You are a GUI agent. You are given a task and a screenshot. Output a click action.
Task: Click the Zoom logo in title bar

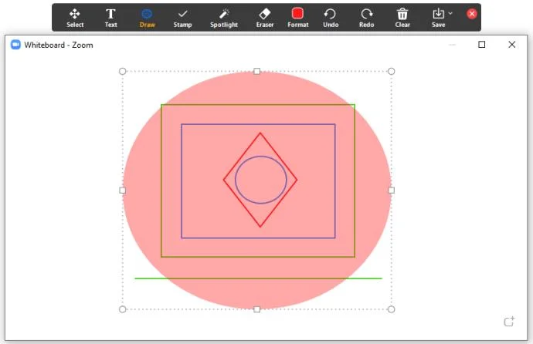point(15,45)
